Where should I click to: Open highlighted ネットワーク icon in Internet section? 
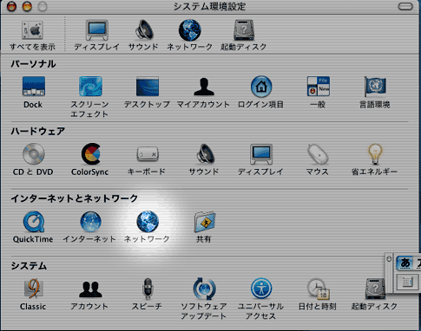tap(148, 222)
